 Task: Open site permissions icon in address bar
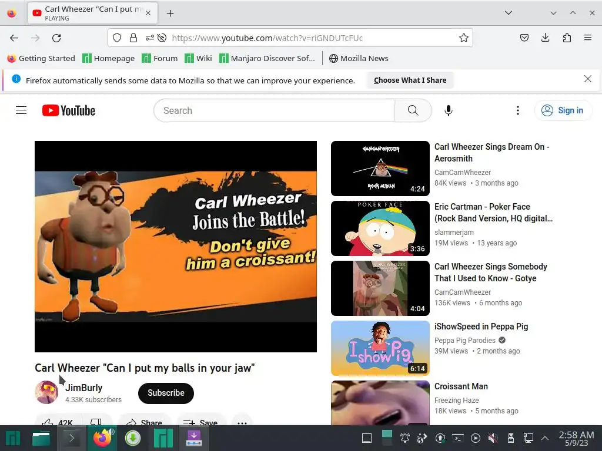coord(150,38)
